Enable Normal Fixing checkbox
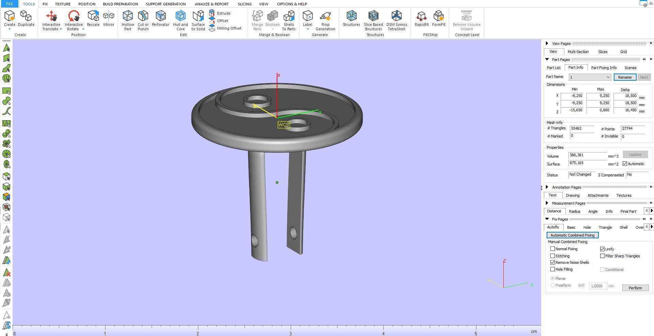 click(x=552, y=249)
